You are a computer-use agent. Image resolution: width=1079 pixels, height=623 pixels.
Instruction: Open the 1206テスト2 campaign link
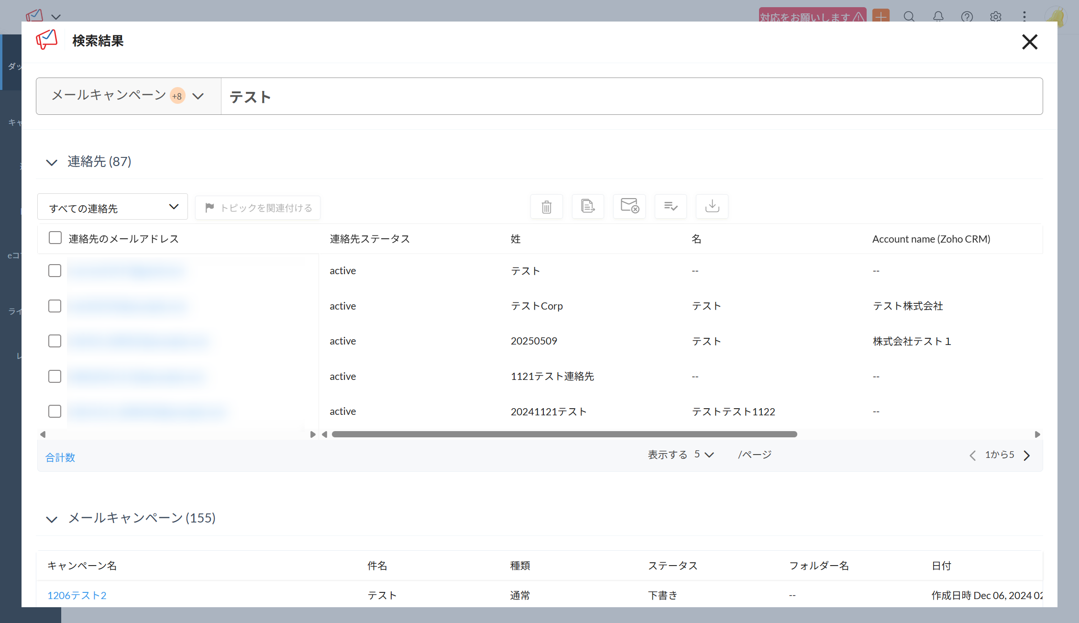77,595
